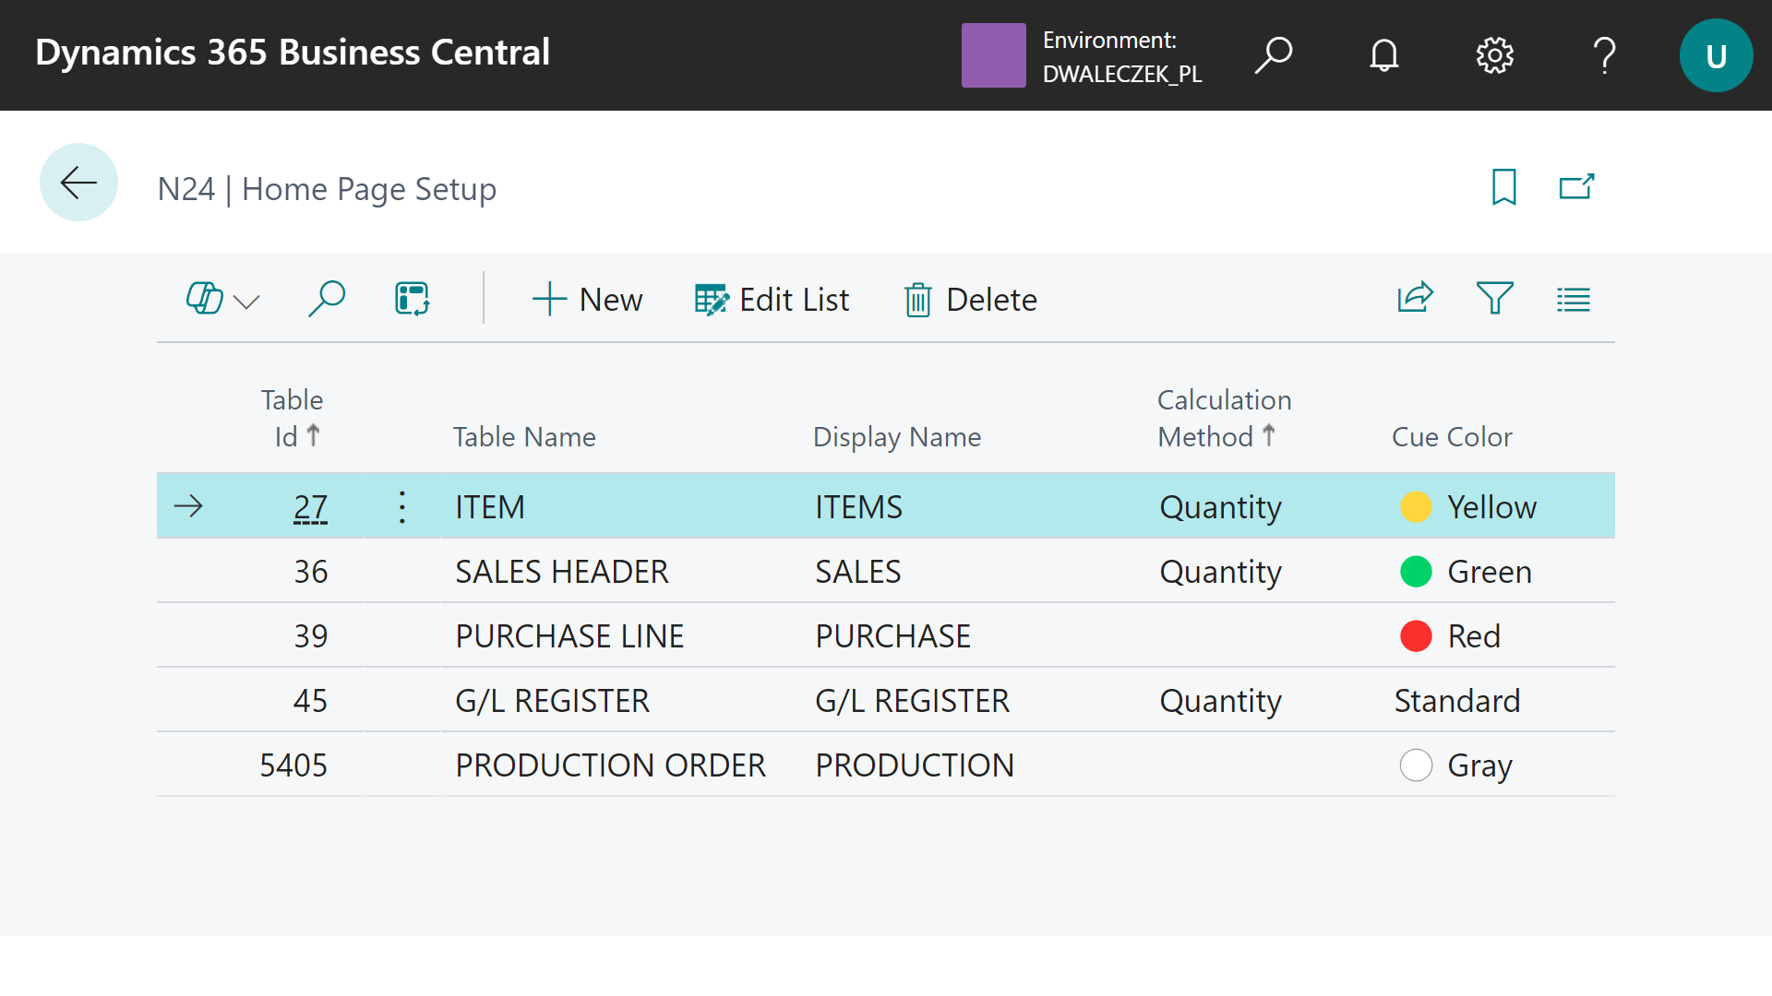The height and width of the screenshot is (996, 1772).
Task: Click the Environment DWALECZEK_PL label
Action: pyautogui.click(x=1122, y=56)
